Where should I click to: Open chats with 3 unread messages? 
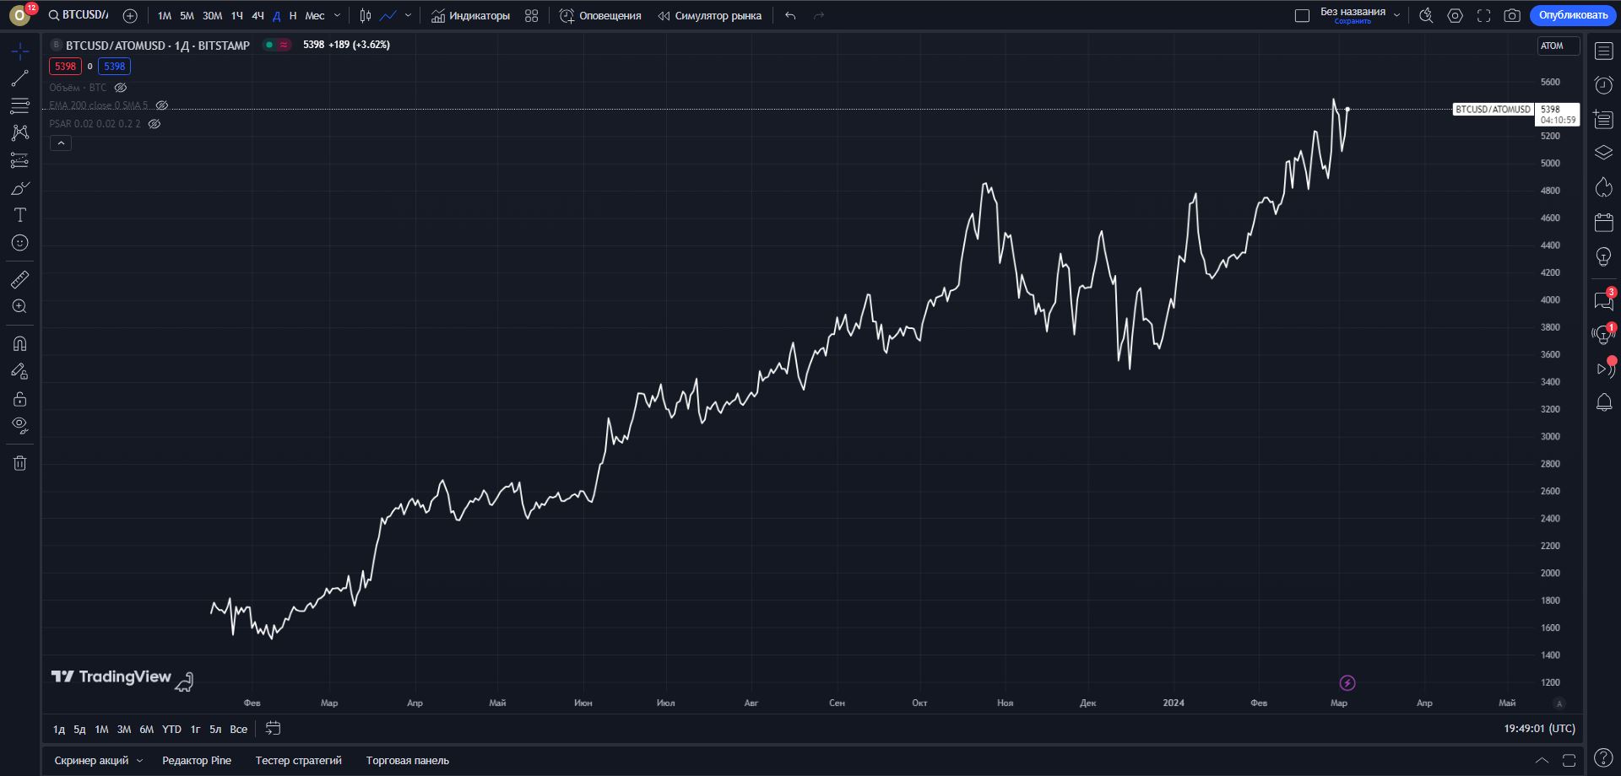pos(1603,300)
